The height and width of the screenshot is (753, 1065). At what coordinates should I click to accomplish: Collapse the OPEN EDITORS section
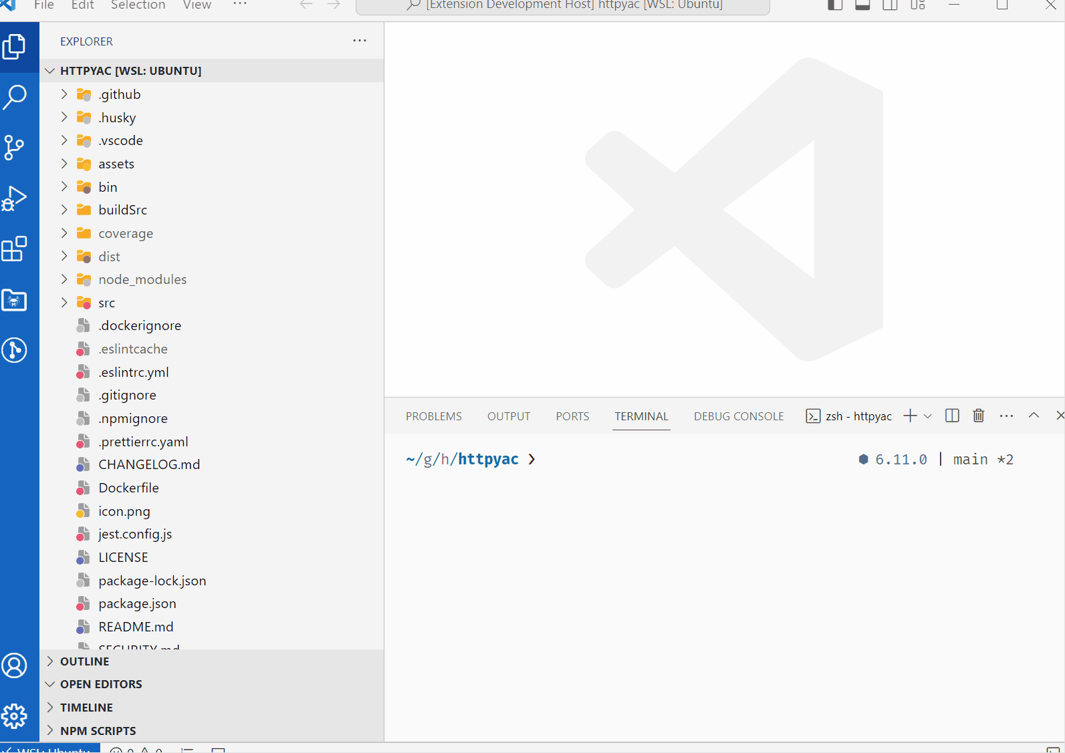pyautogui.click(x=212, y=684)
